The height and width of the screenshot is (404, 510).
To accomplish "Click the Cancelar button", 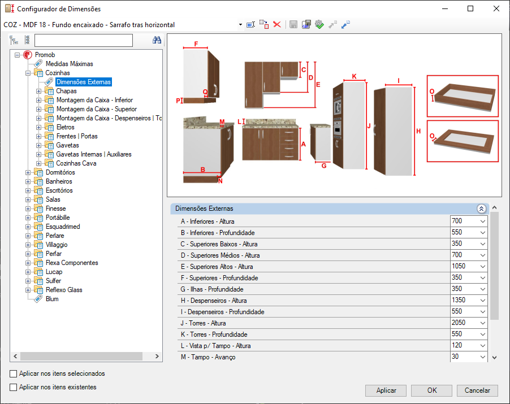I will [477, 390].
